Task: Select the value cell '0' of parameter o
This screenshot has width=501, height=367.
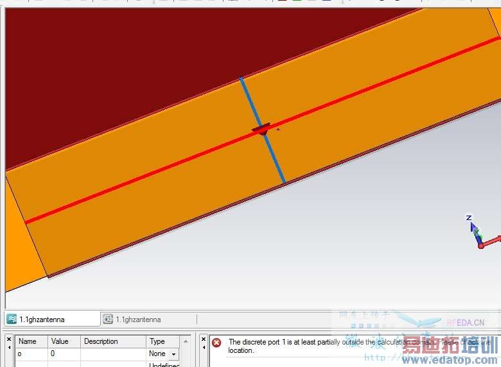Action: point(64,354)
